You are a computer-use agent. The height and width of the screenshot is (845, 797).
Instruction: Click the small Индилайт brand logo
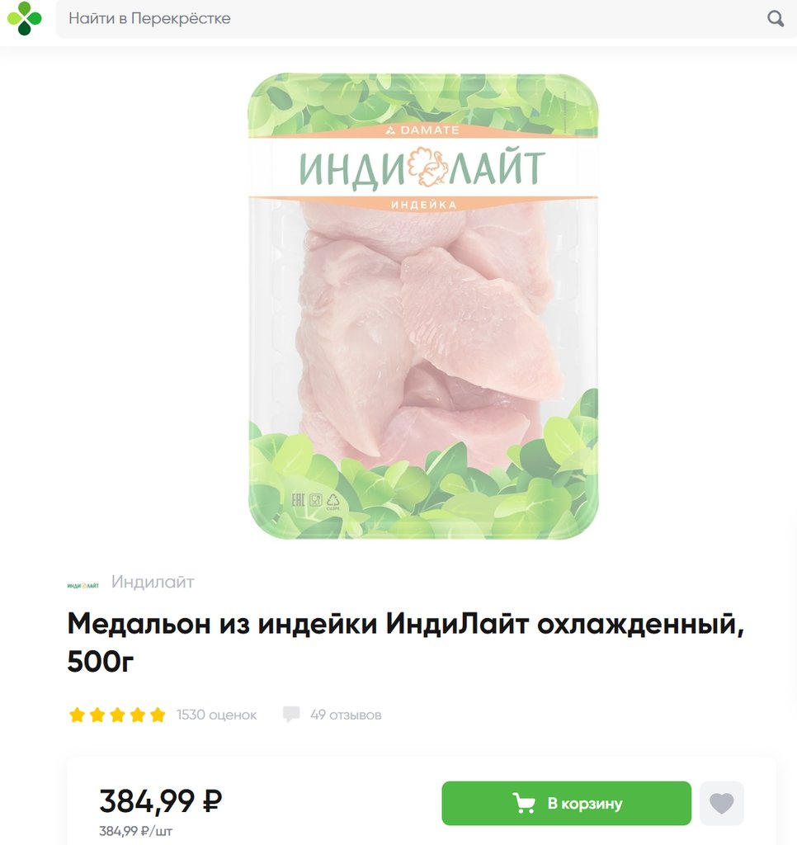click(x=83, y=585)
